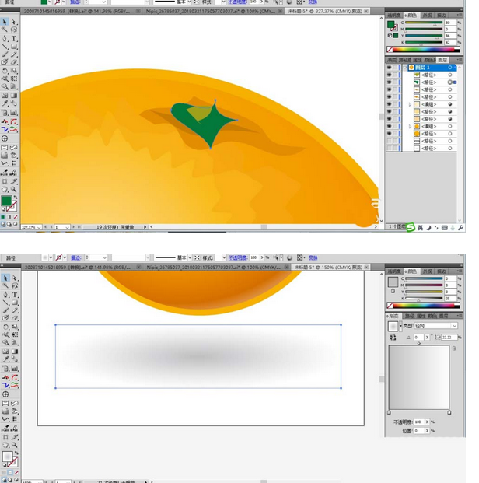This screenshot has height=483, width=479.
Task: Click delete gradient stop trash icon
Action: click(x=454, y=348)
